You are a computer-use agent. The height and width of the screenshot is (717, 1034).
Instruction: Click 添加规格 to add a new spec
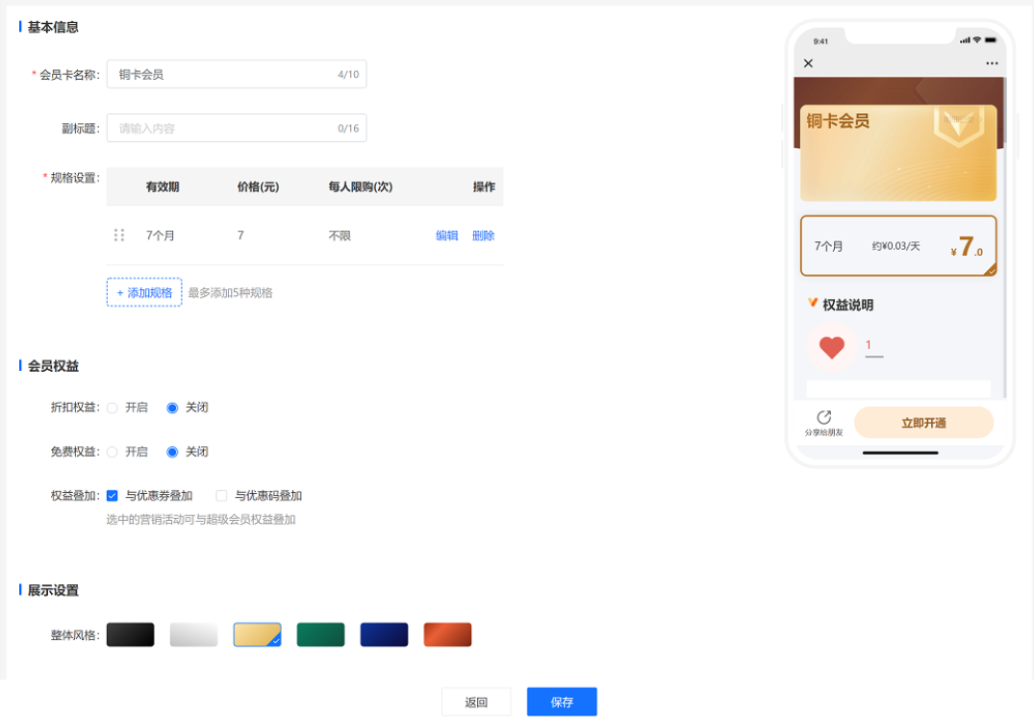(x=143, y=291)
